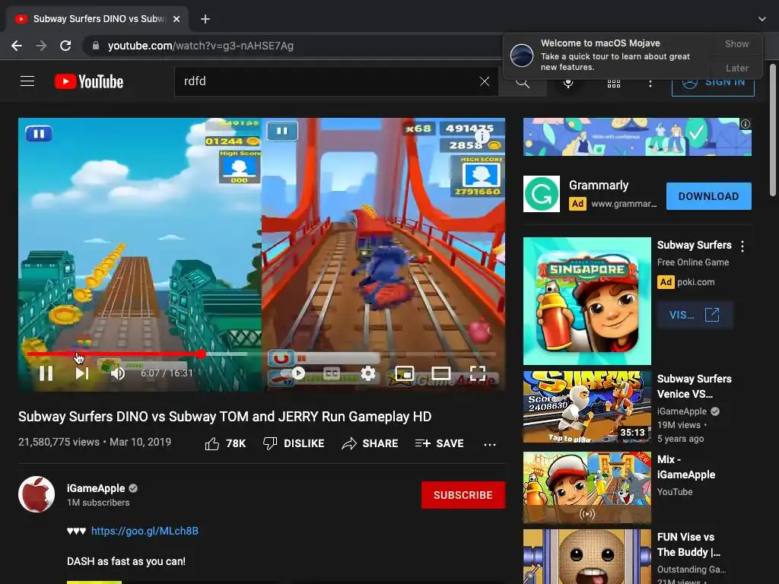Open the Welcome to macOS Mojave notification

click(607, 55)
